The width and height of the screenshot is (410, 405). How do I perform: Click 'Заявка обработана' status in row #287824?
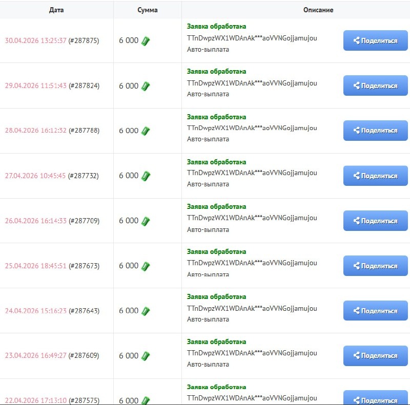pyautogui.click(x=216, y=71)
